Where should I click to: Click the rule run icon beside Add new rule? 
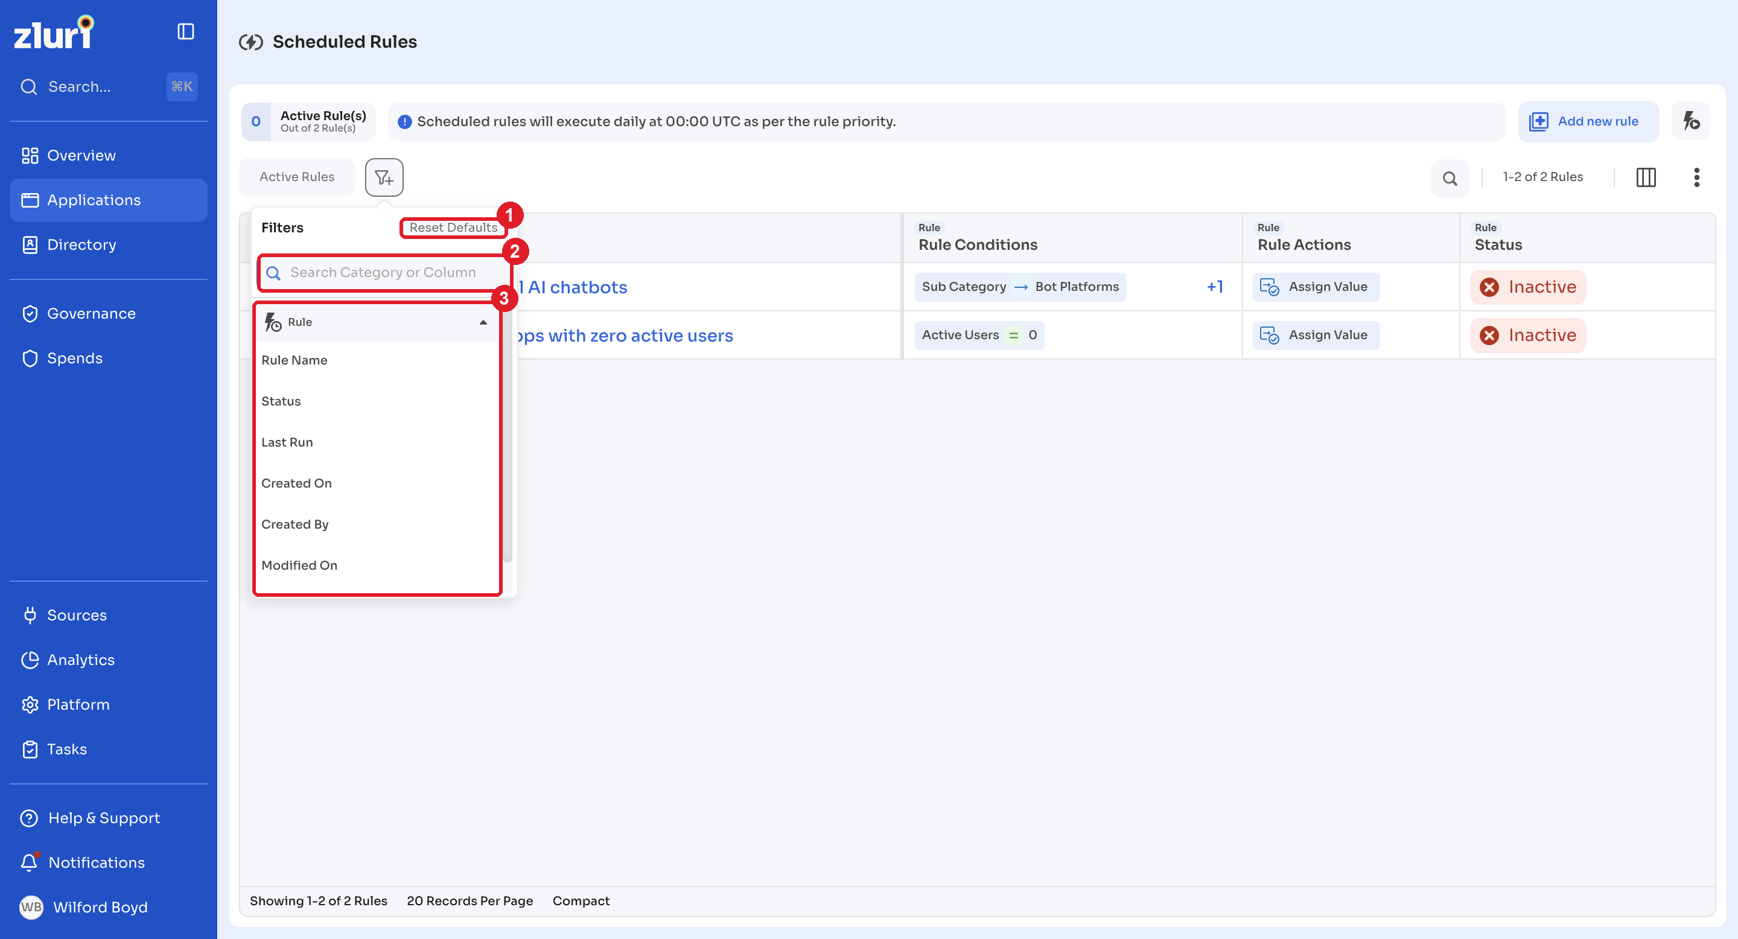[1691, 121]
